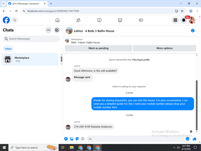Viewport: 201px width, 151px height.
Task: Click the More options button
Action: [164, 48]
